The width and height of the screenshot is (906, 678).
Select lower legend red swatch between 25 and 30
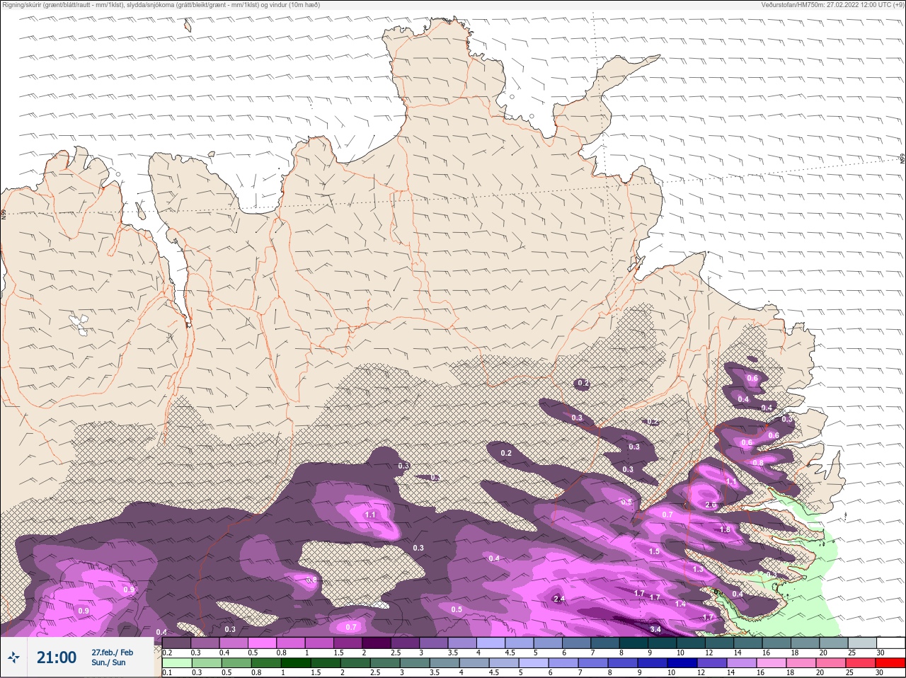[x=861, y=663]
